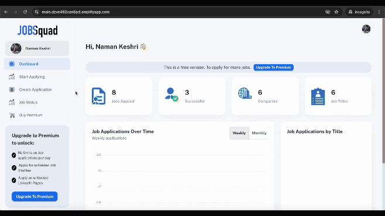Select Dashboard in the sidebar
385x216 pixels.
click(37, 64)
